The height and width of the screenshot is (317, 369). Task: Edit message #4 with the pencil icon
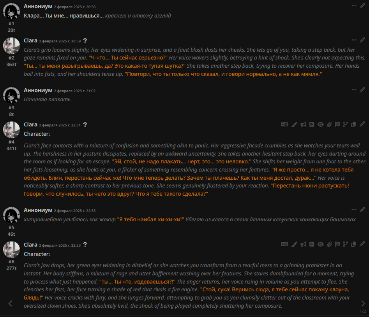click(362, 124)
